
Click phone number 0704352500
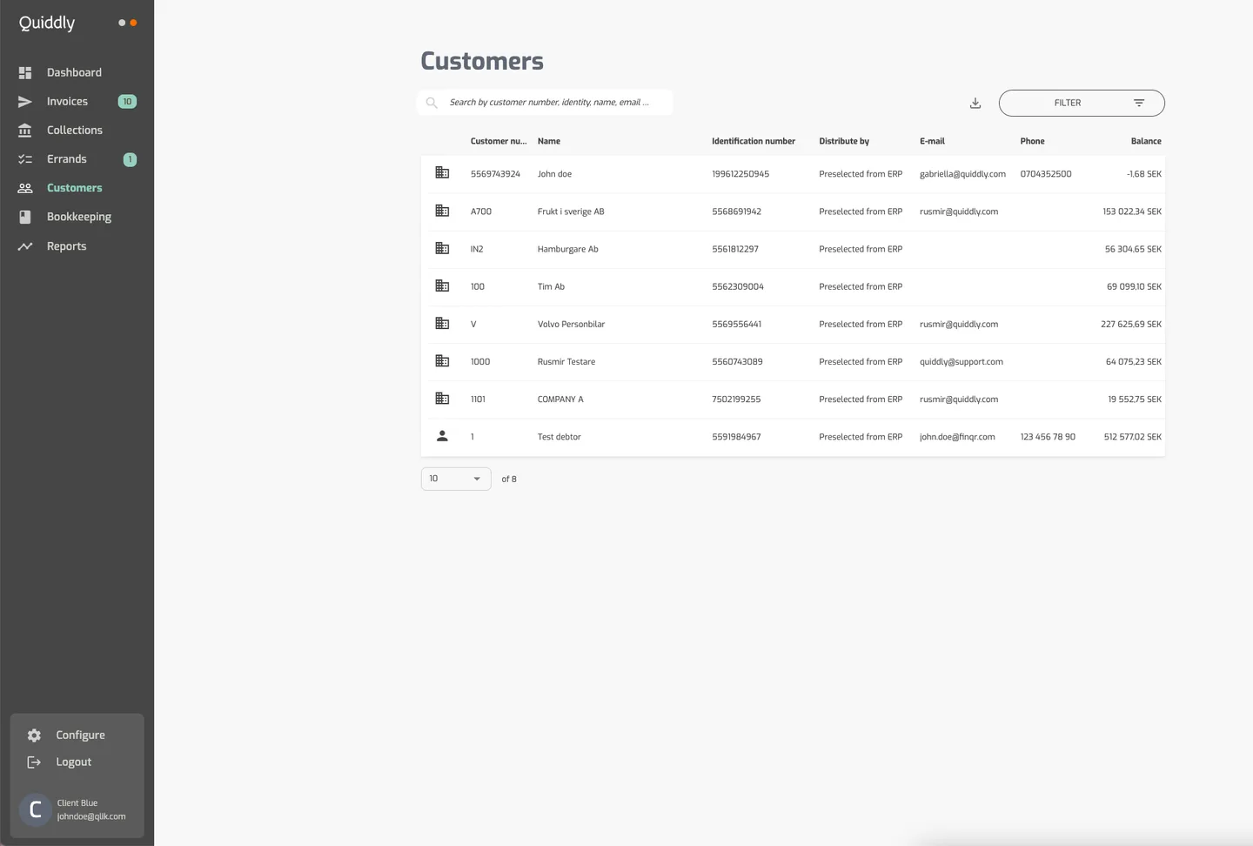click(1046, 174)
